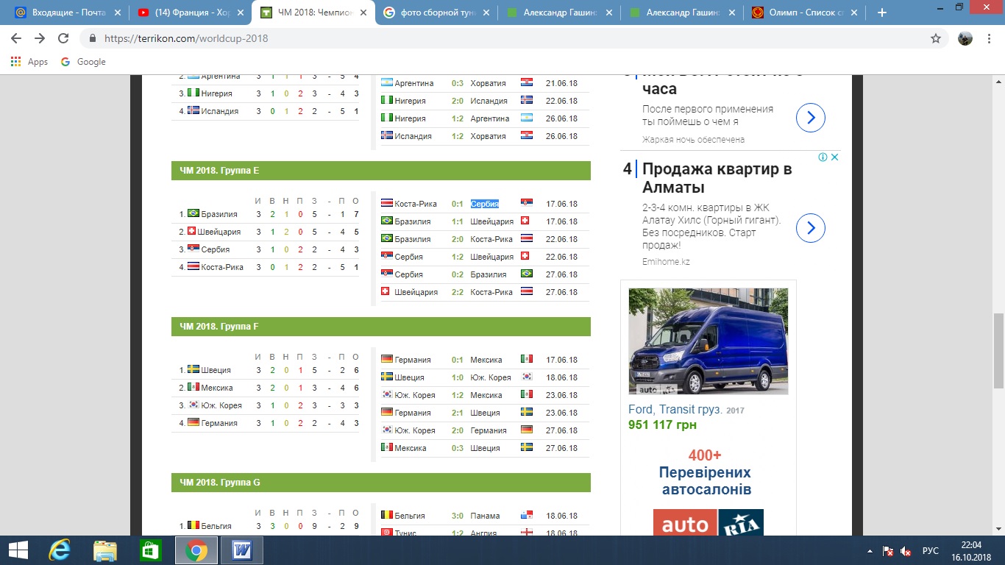The image size is (1005, 565).
Task: Click the Switzerland flag in Group E standings
Action: click(193, 231)
